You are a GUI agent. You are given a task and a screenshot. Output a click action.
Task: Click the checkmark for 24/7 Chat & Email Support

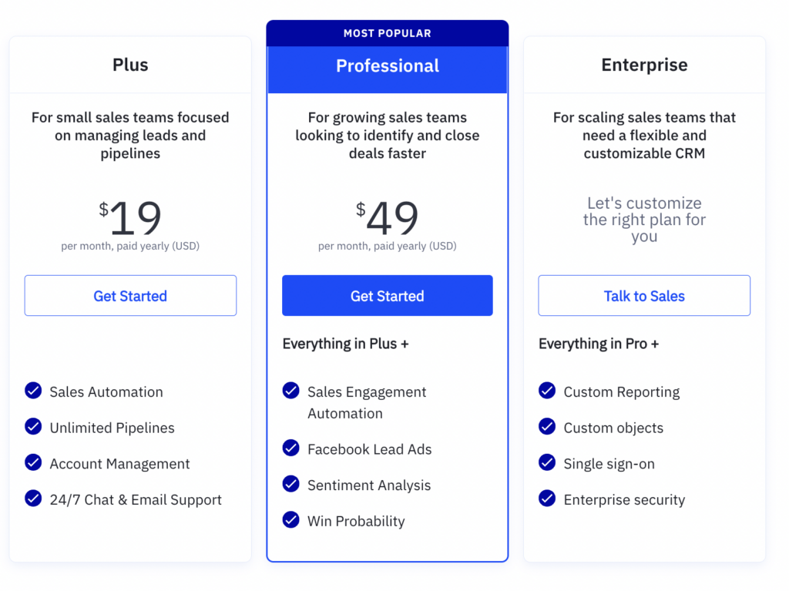[33, 499]
